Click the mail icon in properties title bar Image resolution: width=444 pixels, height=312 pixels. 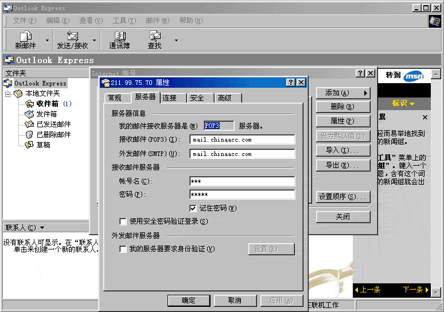106,83
